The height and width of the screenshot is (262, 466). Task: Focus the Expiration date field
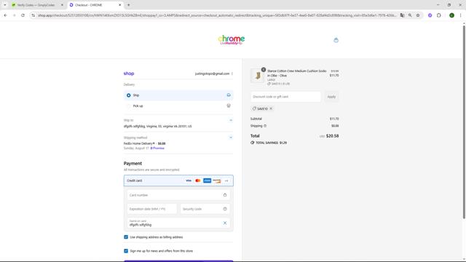152,209
